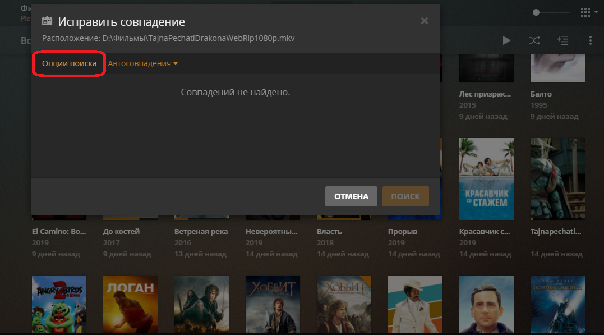Viewport: 604px width, 335px height.
Task: Open the Полярный экспресс poster
Action: (x=557, y=303)
